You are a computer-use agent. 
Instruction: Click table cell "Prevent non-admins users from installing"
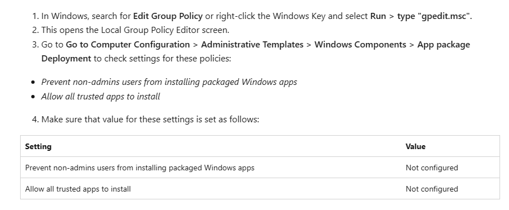click(140, 168)
